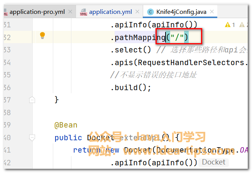Switch to the application-pro.yml tab
The width and height of the screenshot is (252, 173).
point(37,12)
